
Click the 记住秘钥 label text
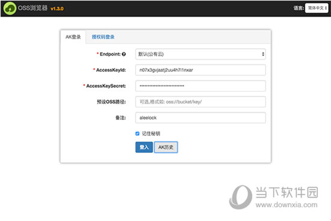151,134
